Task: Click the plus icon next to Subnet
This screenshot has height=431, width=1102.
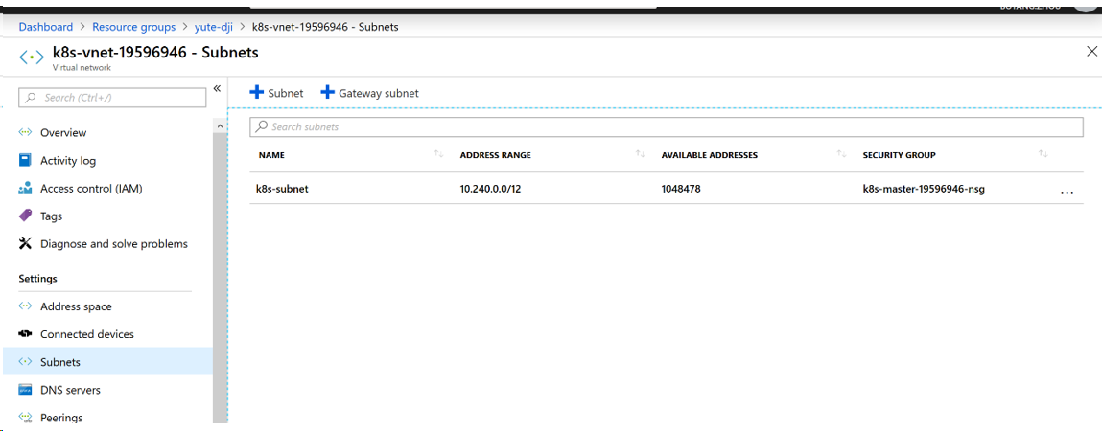Action: (256, 93)
